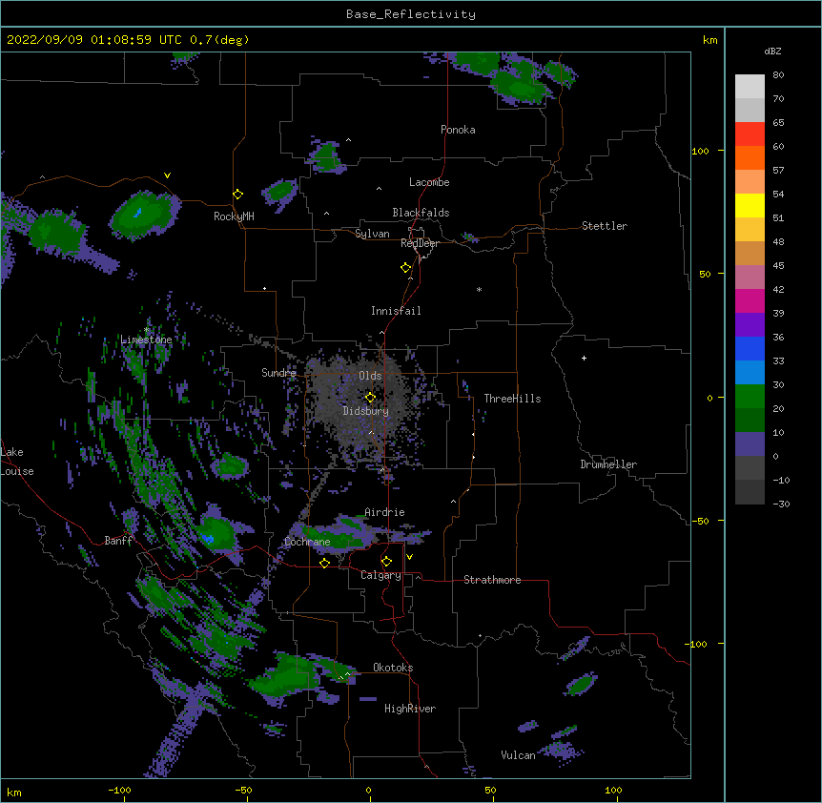Select the Innisfail label

(x=396, y=311)
